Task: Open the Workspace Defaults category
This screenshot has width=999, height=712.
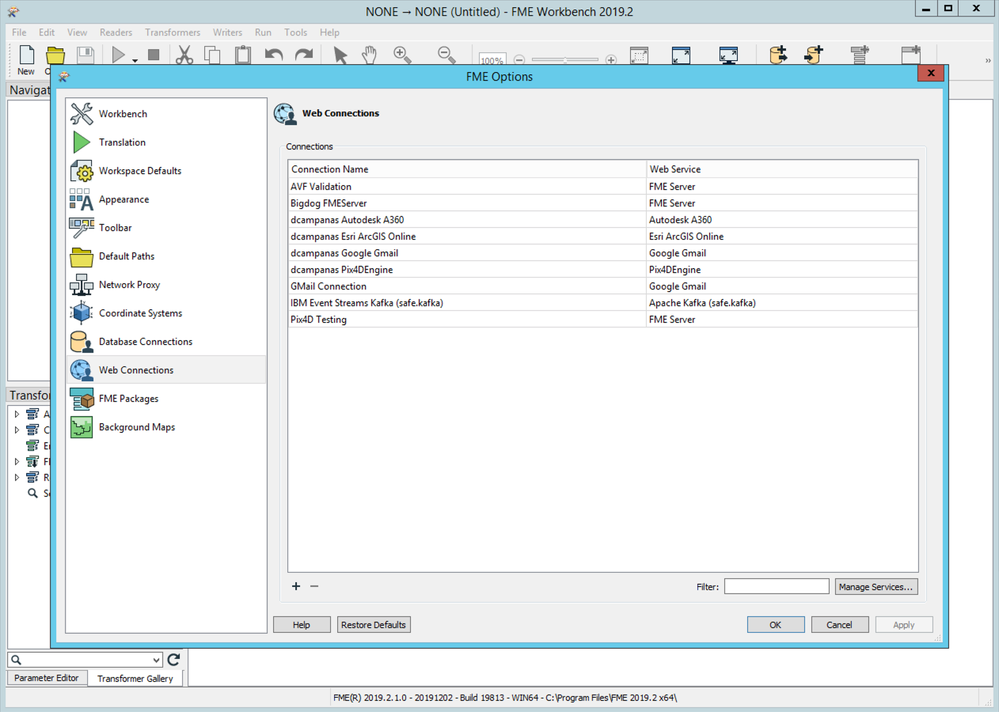Action: [x=166, y=171]
